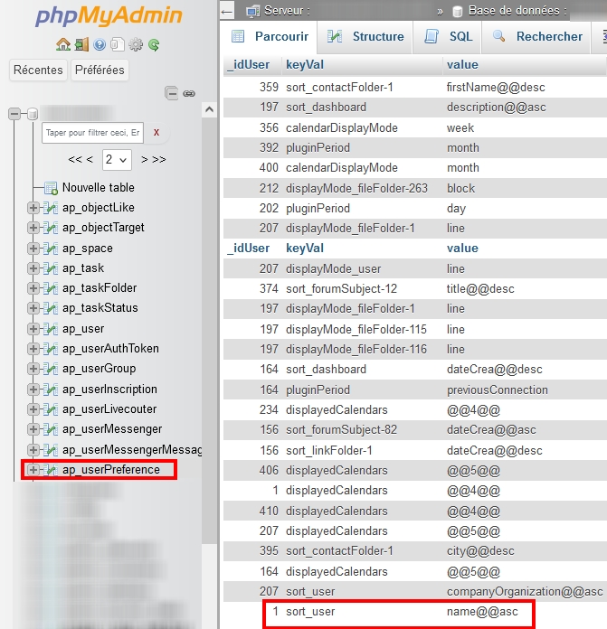The width and height of the screenshot is (607, 629).
Task: Open the MySQL documentation page icon
Action: click(118, 44)
